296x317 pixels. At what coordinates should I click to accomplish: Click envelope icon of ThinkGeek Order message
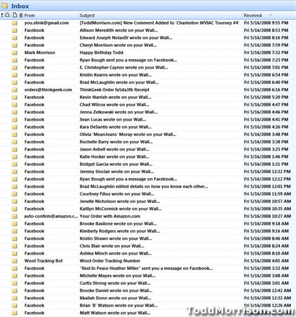15,90
